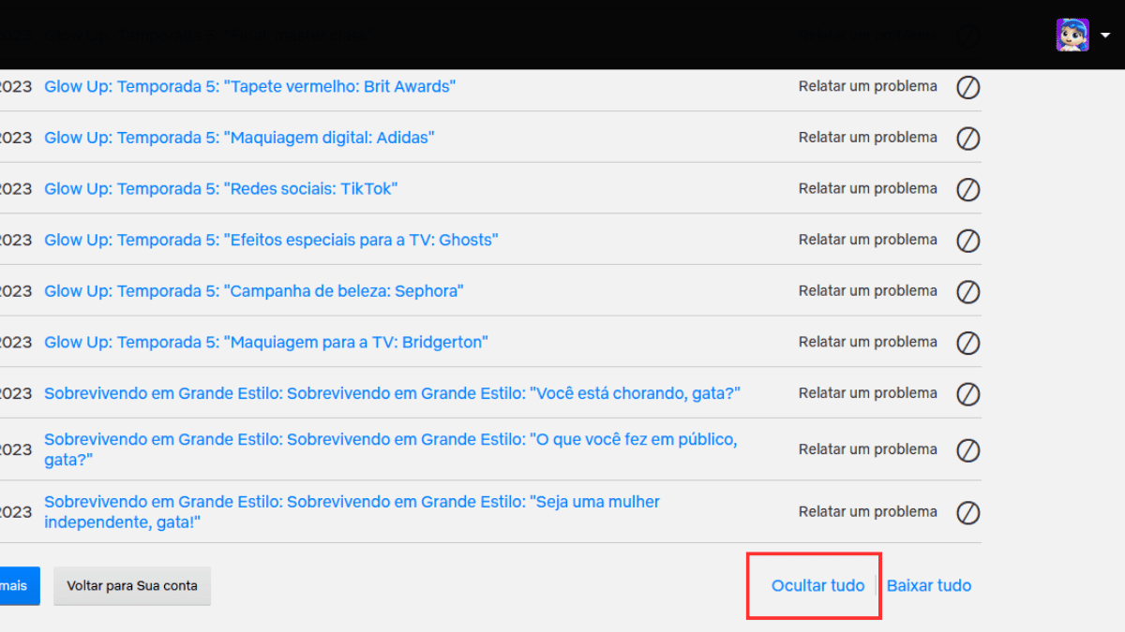The width and height of the screenshot is (1125, 632).
Task: Click the slash icon for "Campanha de beleza: Sephora"
Action: tap(968, 291)
